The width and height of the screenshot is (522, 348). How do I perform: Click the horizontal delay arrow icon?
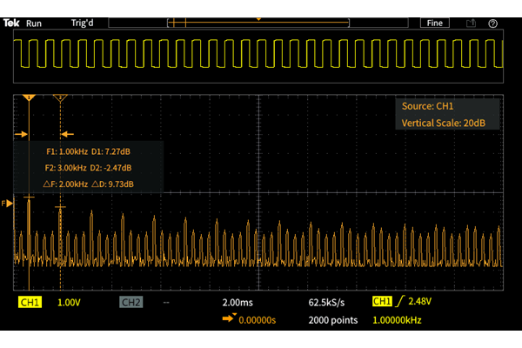point(231,320)
